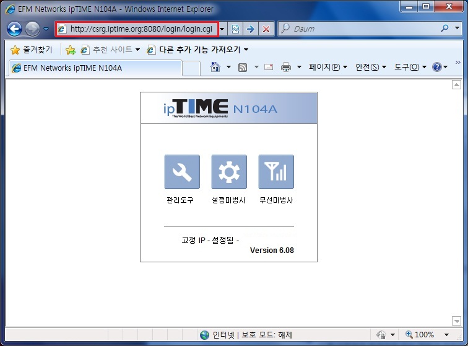Open 즐겨찾기 favorites button

coord(31,50)
